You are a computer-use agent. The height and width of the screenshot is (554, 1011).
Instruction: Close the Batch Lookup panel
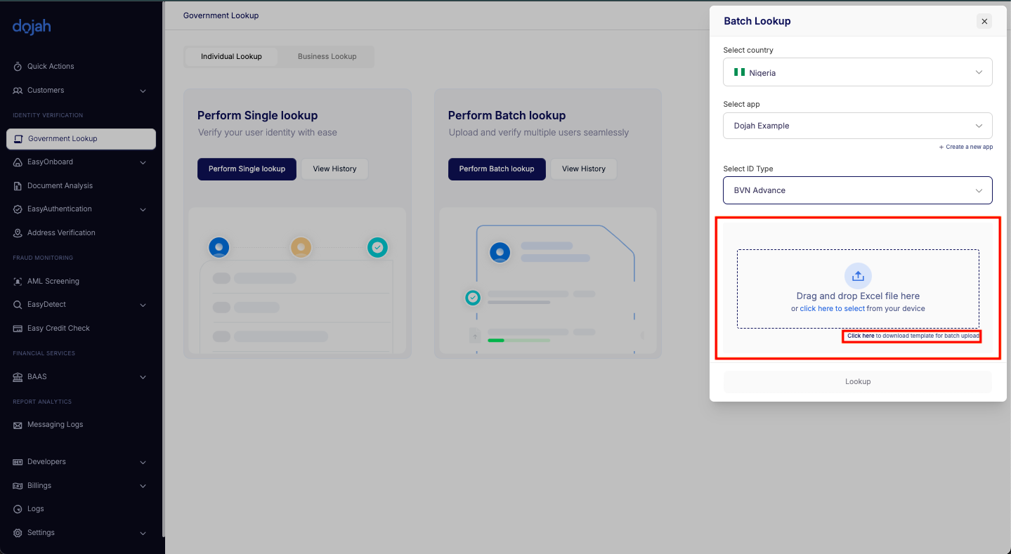[984, 21]
